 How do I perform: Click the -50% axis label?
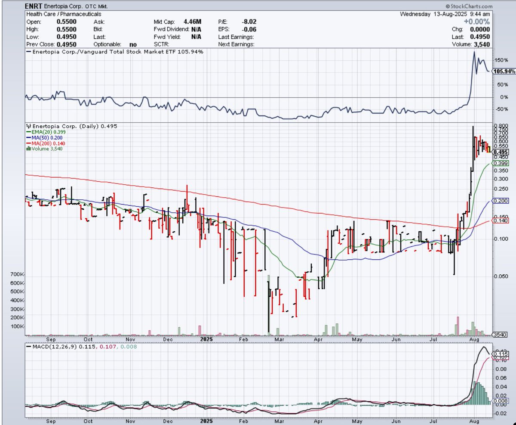[x=501, y=109]
